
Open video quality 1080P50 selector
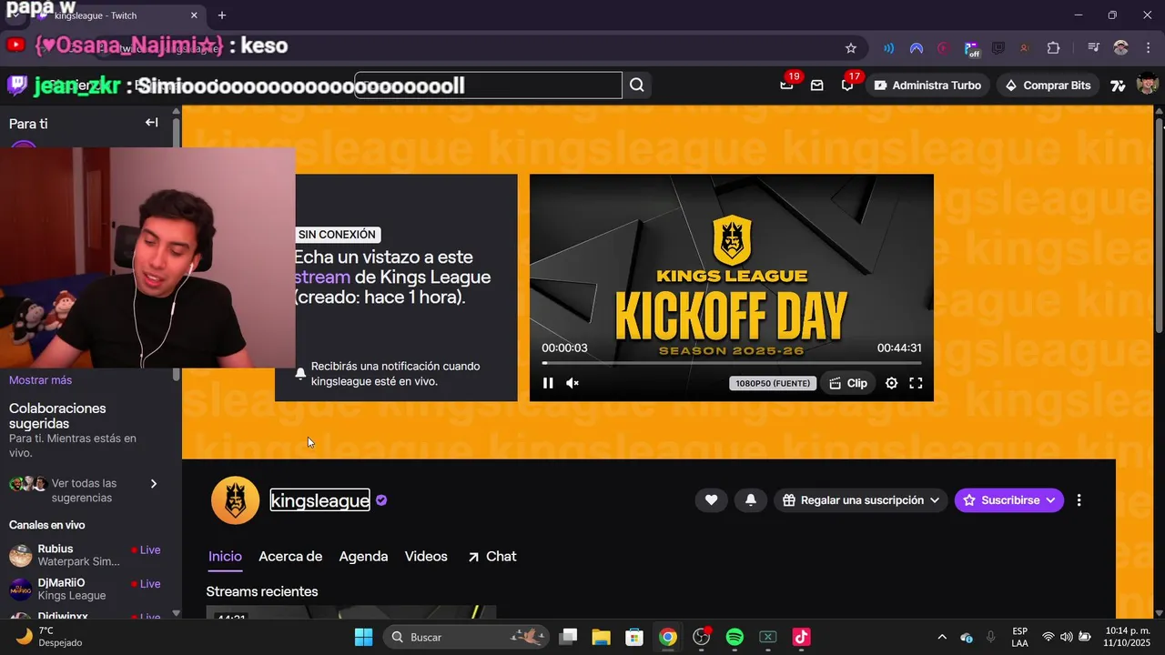[772, 383]
